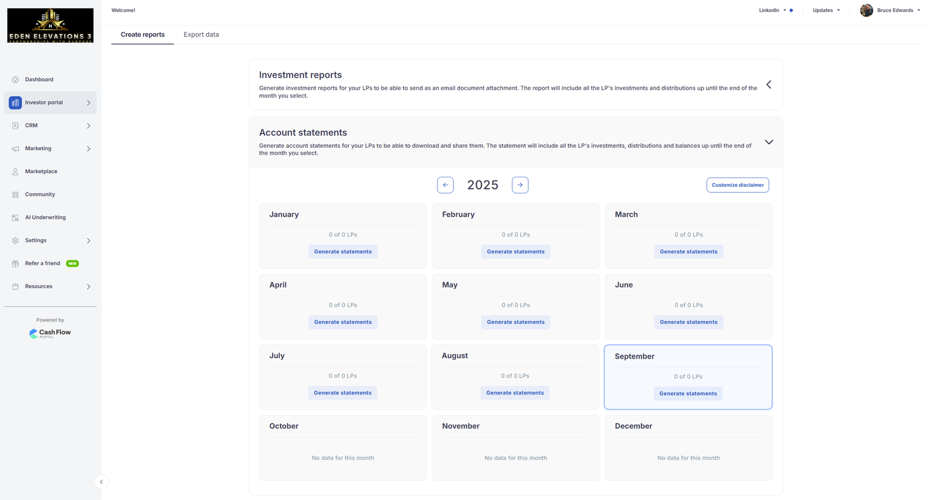Collapse the sidebar with bottom chevron
The height and width of the screenshot is (500, 928).
pos(101,481)
